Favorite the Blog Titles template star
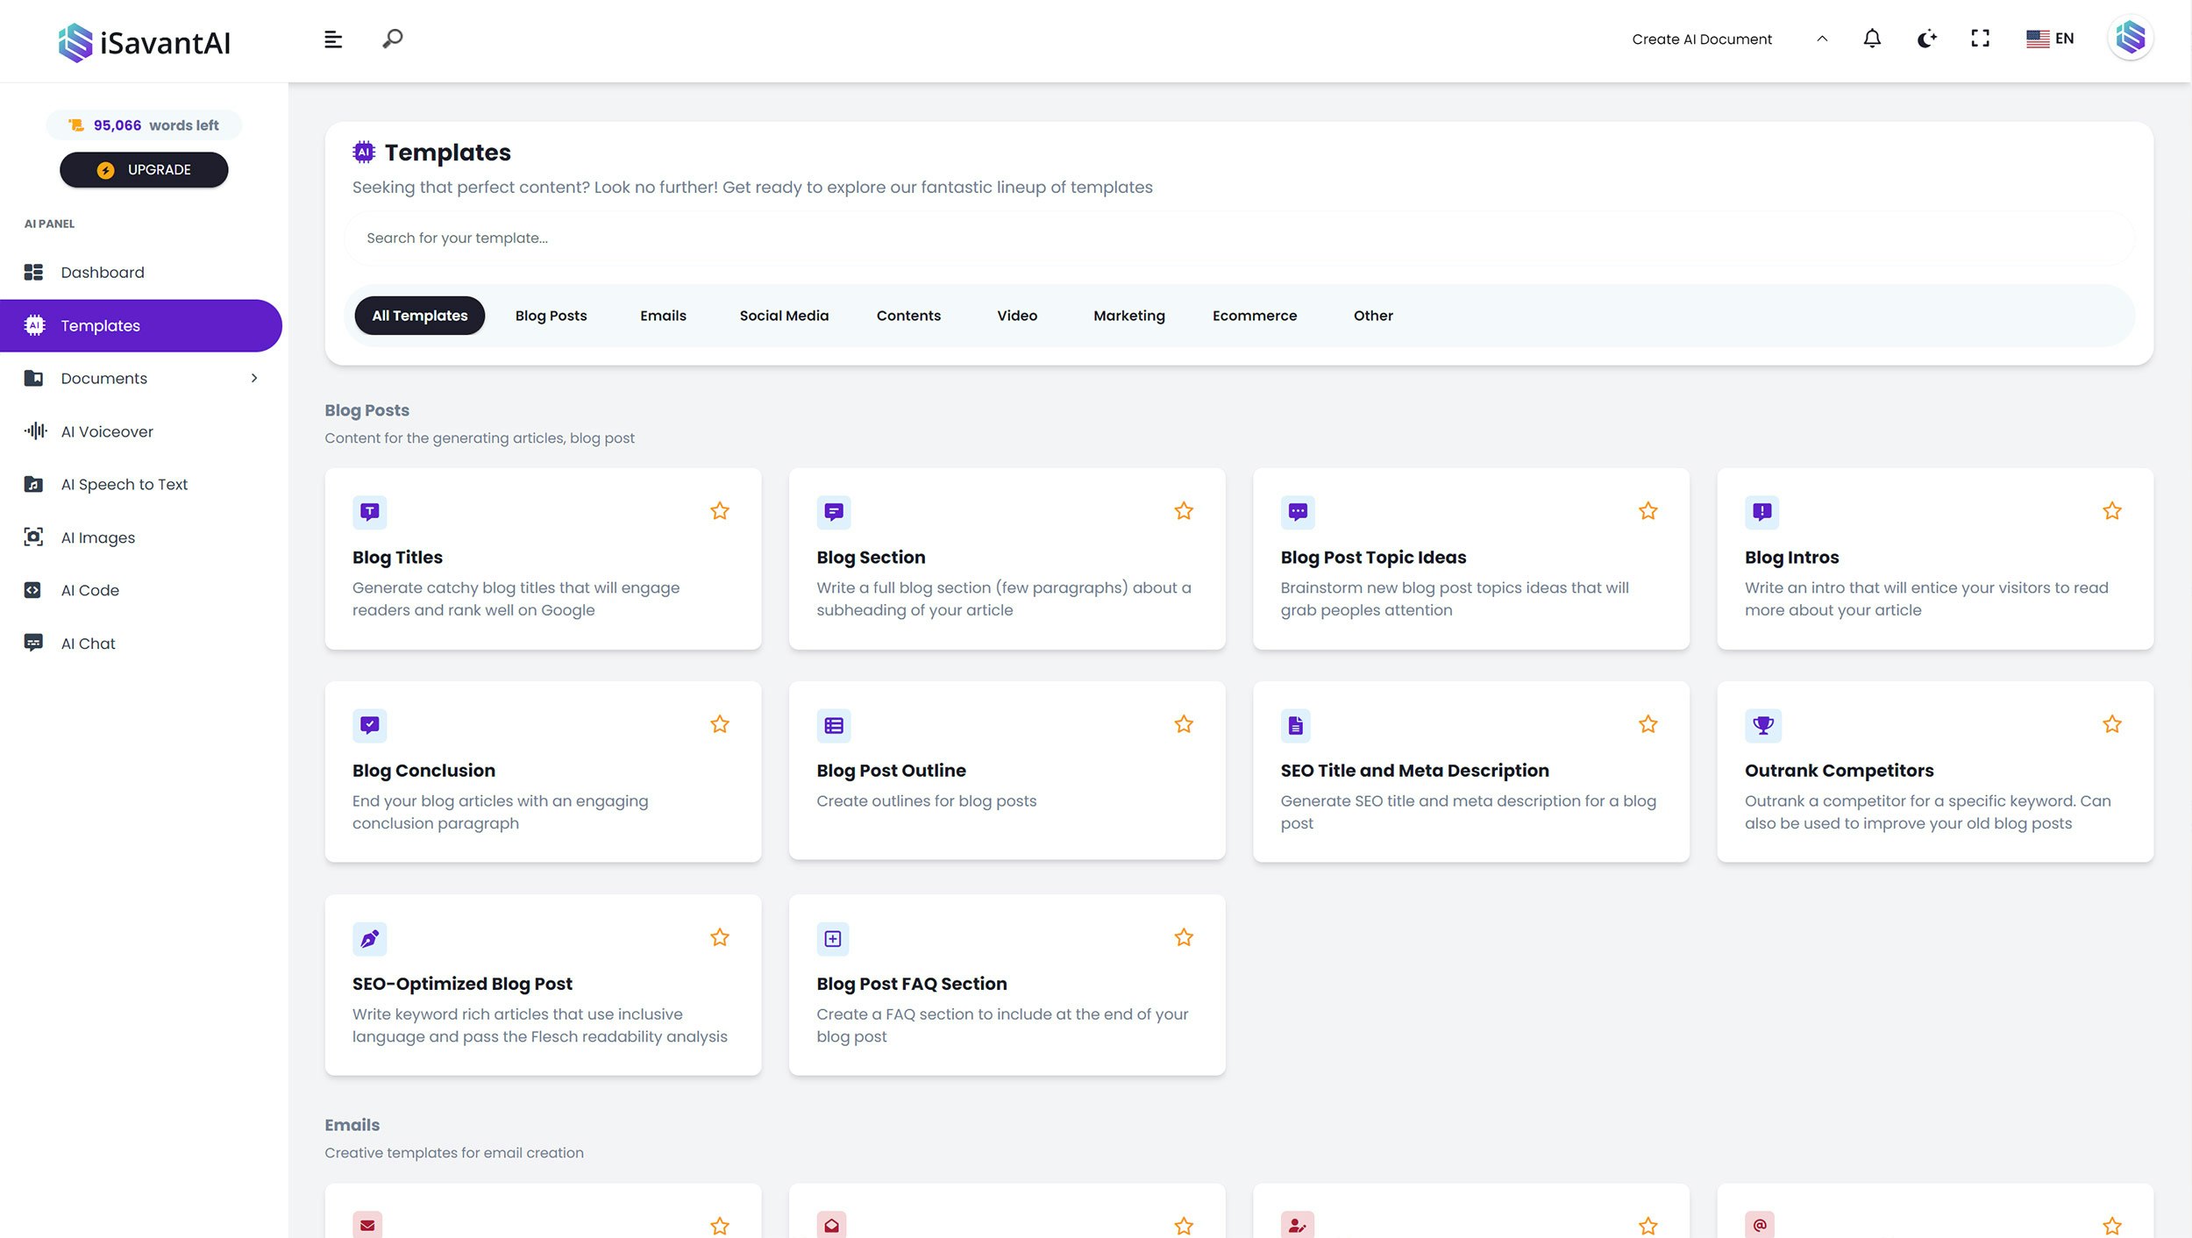The width and height of the screenshot is (2192, 1238). 720,511
